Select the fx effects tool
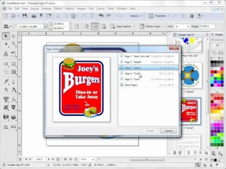This screenshot has width=226, height=169. (14, 100)
